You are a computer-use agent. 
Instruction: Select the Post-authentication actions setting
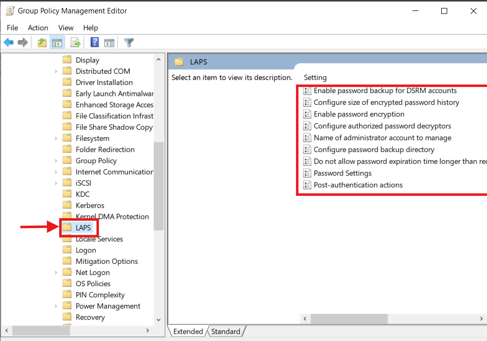coord(358,185)
